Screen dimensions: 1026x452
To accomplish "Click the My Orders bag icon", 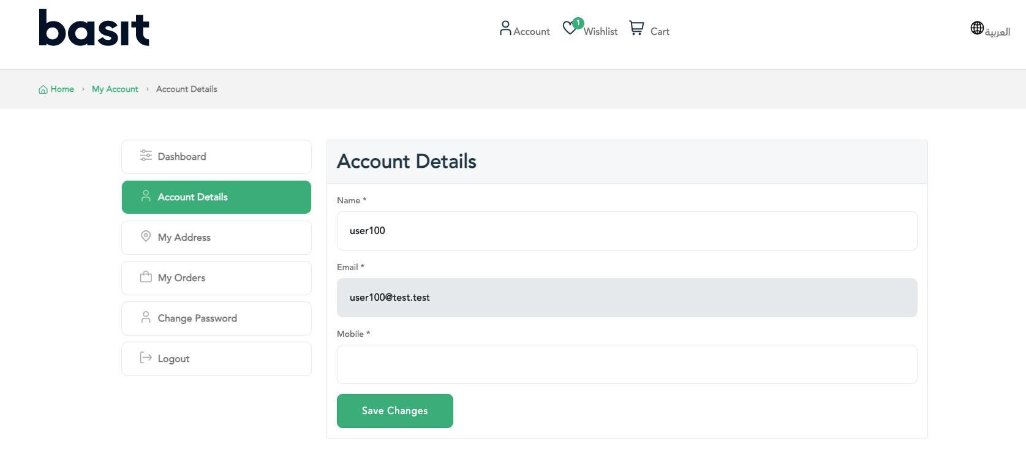I will click(x=146, y=277).
